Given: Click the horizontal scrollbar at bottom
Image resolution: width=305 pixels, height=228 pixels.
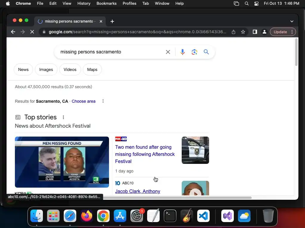Looking at the screenshot, I should 177,197.
